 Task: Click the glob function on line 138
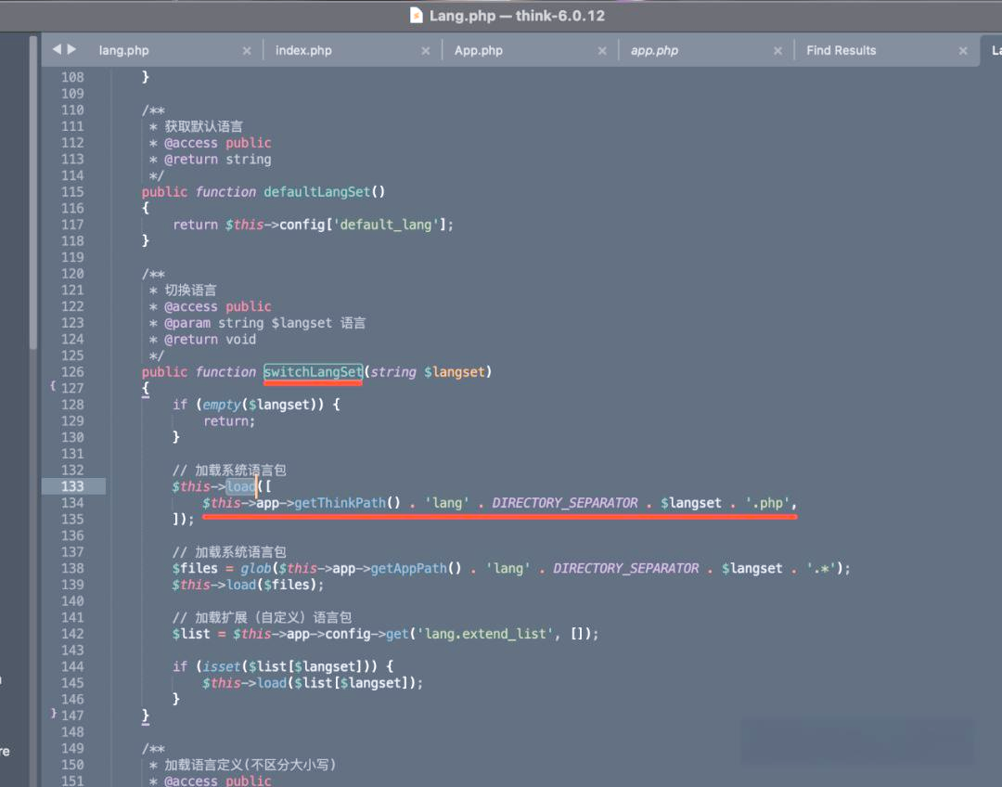(x=256, y=568)
